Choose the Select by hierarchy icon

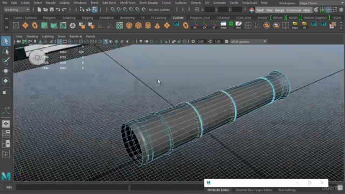82,10
